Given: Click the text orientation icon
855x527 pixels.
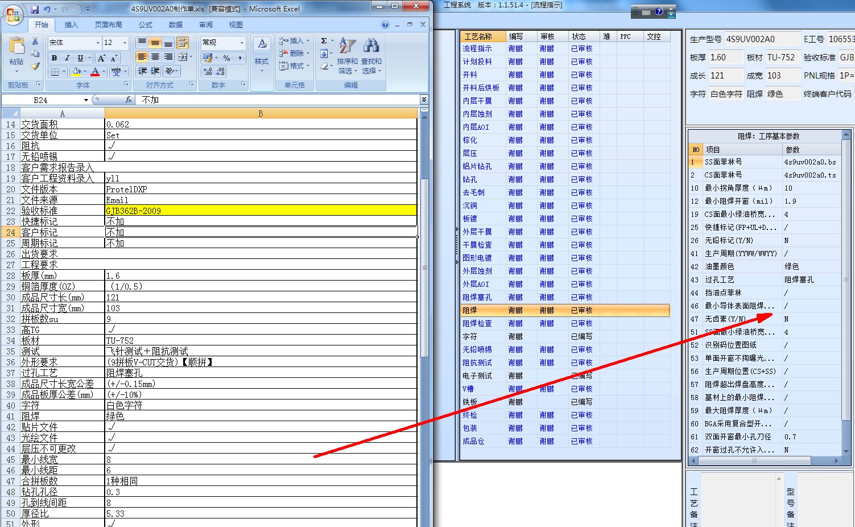Looking at the screenshot, I should 169,71.
